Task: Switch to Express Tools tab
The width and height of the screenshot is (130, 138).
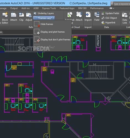Action: (x=49, y=8)
